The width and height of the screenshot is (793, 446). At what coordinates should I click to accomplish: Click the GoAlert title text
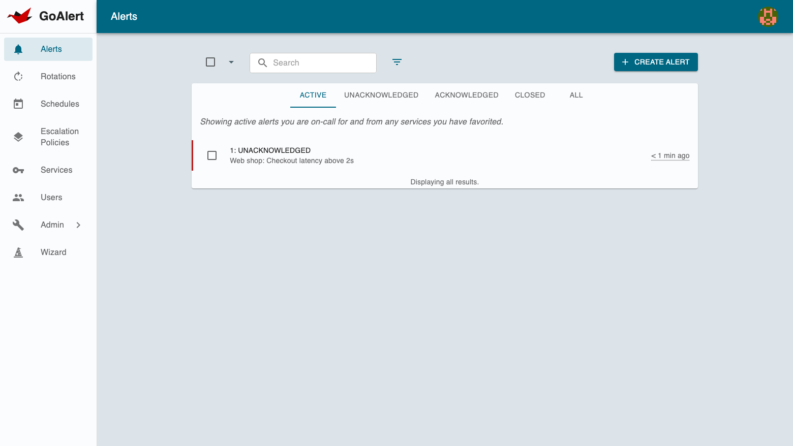pos(62,16)
